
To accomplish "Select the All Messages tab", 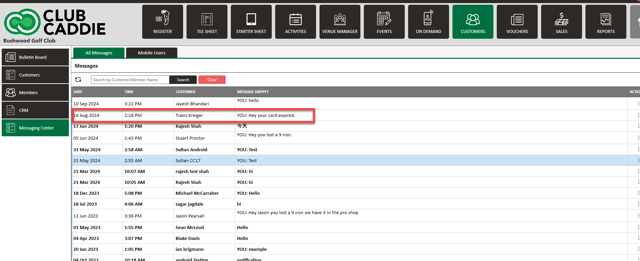I will pos(99,53).
